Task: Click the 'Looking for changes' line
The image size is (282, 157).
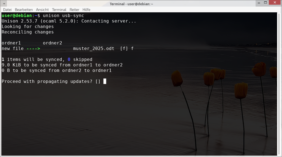Action: coord(28,27)
